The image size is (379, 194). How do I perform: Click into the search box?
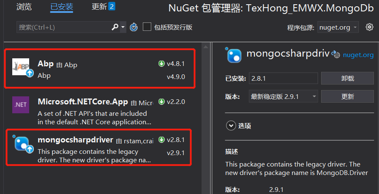coord(64,27)
